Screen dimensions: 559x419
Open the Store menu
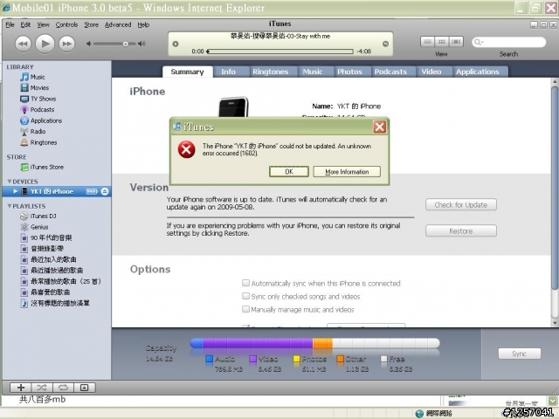click(91, 24)
